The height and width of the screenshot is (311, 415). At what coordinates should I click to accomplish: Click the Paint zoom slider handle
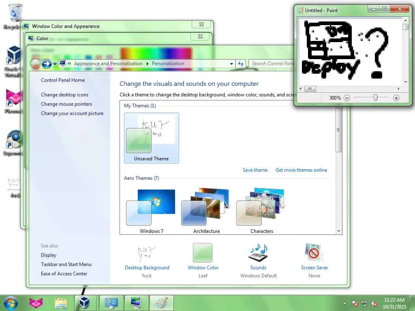point(375,98)
